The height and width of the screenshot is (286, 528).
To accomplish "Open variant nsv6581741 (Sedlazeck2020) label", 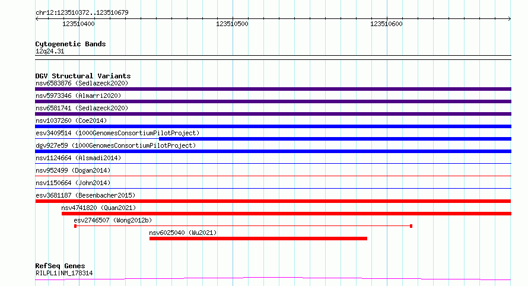I will (x=82, y=108).
